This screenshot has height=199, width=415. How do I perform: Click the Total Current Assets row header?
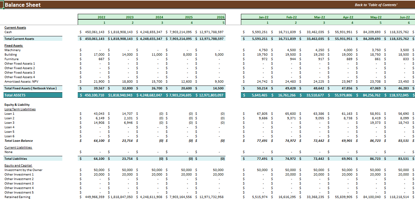[19, 39]
